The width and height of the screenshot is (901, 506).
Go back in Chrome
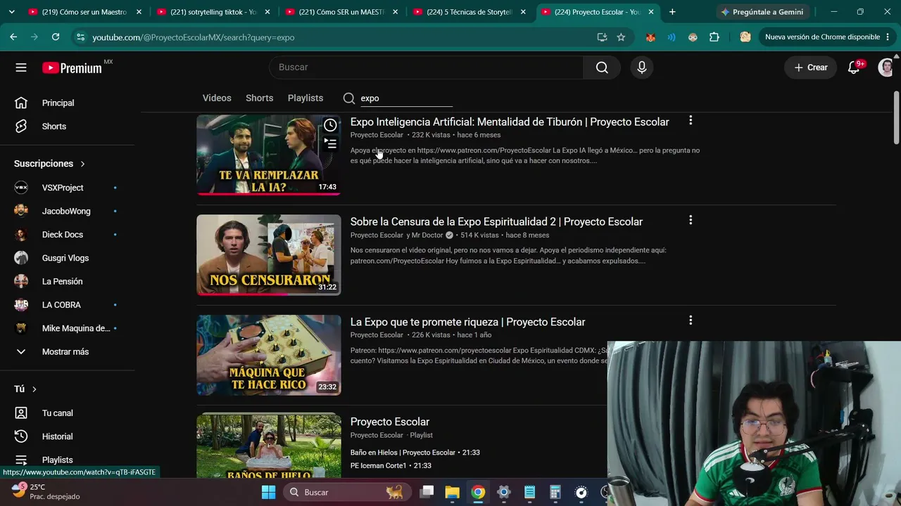pyautogui.click(x=13, y=37)
